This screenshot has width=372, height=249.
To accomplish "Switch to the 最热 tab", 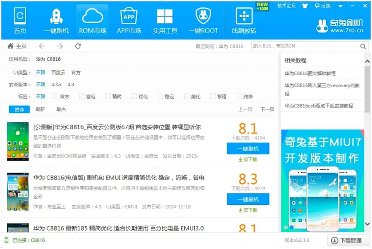I will (x=61, y=109).
